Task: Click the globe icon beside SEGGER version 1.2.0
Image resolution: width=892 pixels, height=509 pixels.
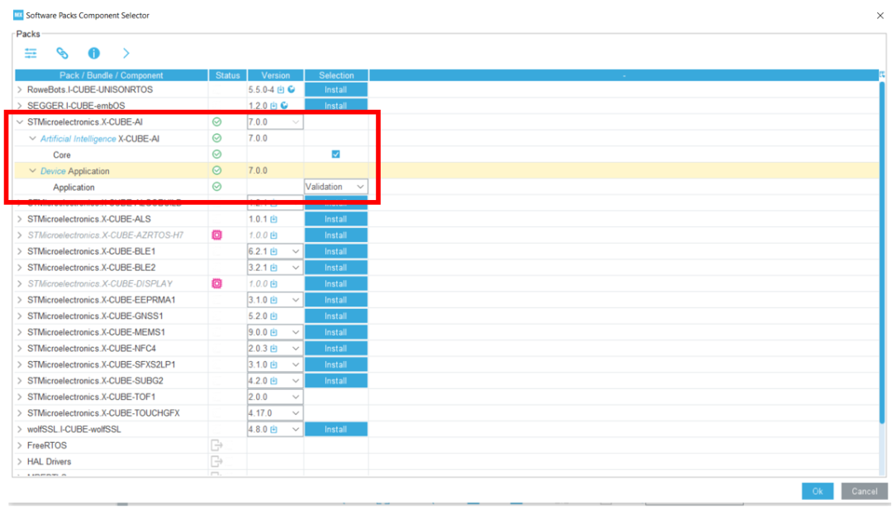Action: point(284,105)
